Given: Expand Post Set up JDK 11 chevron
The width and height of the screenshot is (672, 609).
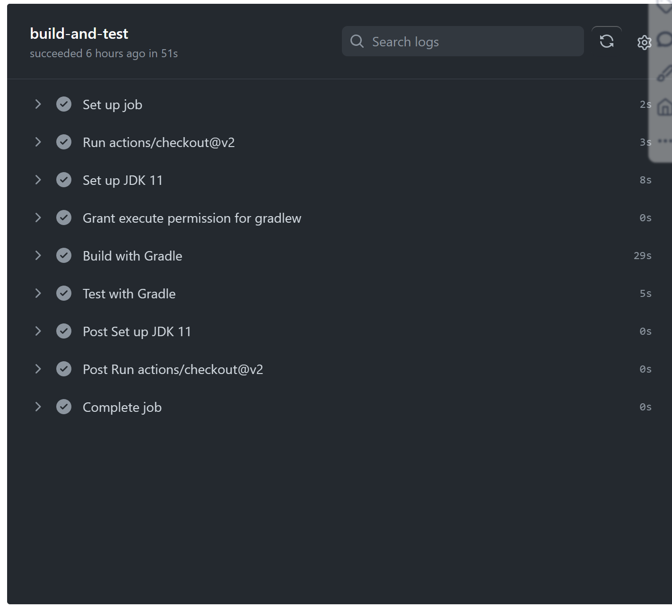Looking at the screenshot, I should click(38, 331).
